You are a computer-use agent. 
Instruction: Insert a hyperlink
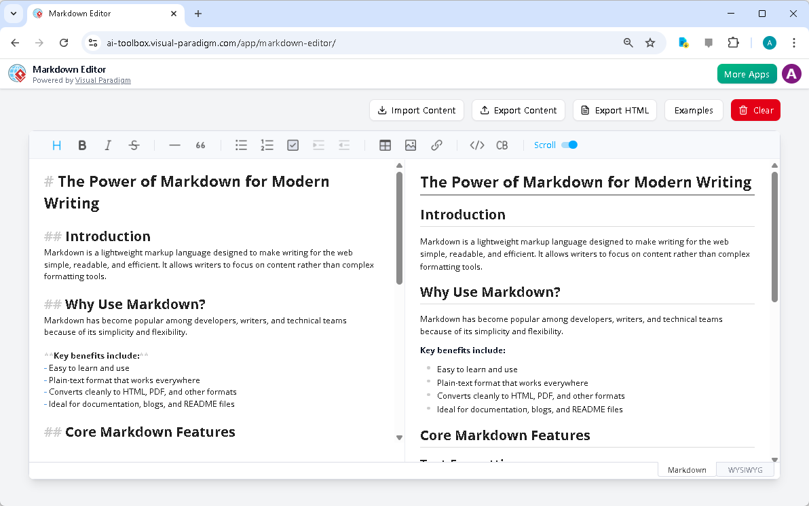(x=436, y=145)
